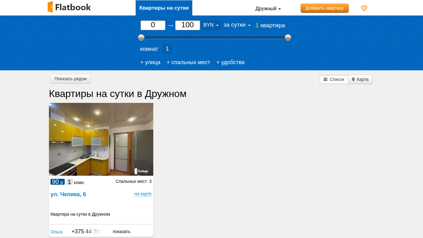The width and height of the screenshot is (423, 238).
Task: Open Квартиры на сутки tab
Action: [x=164, y=8]
